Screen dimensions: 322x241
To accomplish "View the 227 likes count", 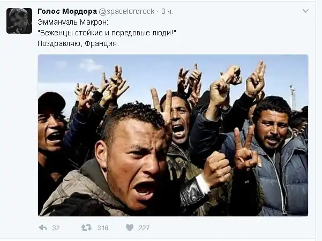I will point(144,228).
